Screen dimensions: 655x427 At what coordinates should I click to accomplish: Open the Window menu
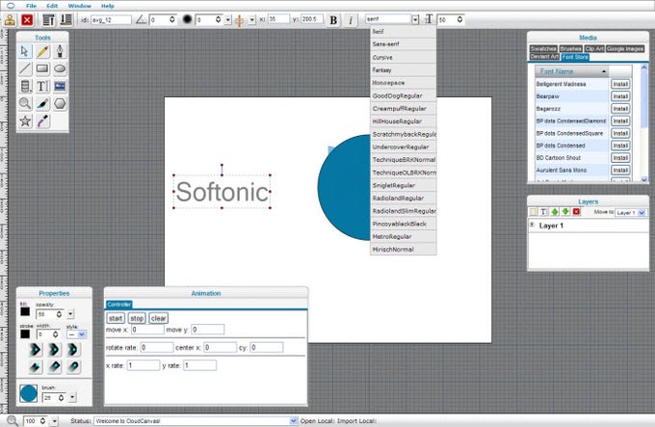[x=79, y=6]
